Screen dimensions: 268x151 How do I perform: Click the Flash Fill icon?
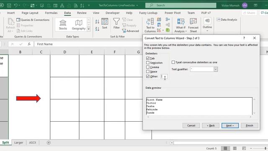point(159,20)
